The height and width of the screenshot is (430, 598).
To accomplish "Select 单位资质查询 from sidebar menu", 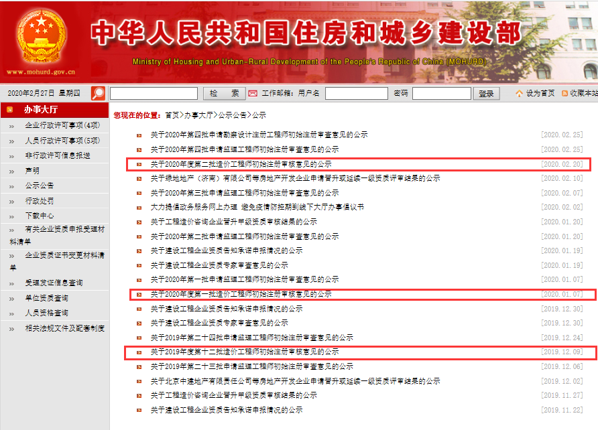I will 46,298.
